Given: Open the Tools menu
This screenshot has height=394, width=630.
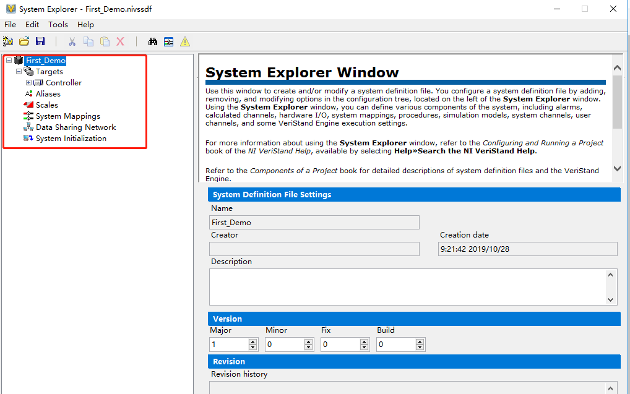Looking at the screenshot, I should 58,25.
